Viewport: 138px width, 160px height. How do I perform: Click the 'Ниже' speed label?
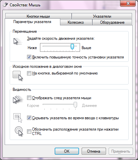[x=32, y=48]
